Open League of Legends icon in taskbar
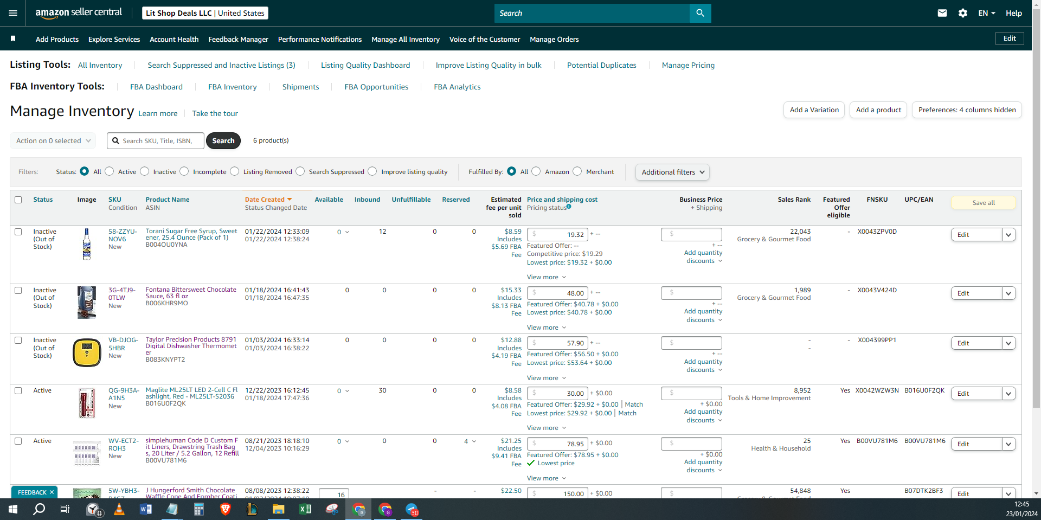This screenshot has width=1041, height=520. click(252, 510)
